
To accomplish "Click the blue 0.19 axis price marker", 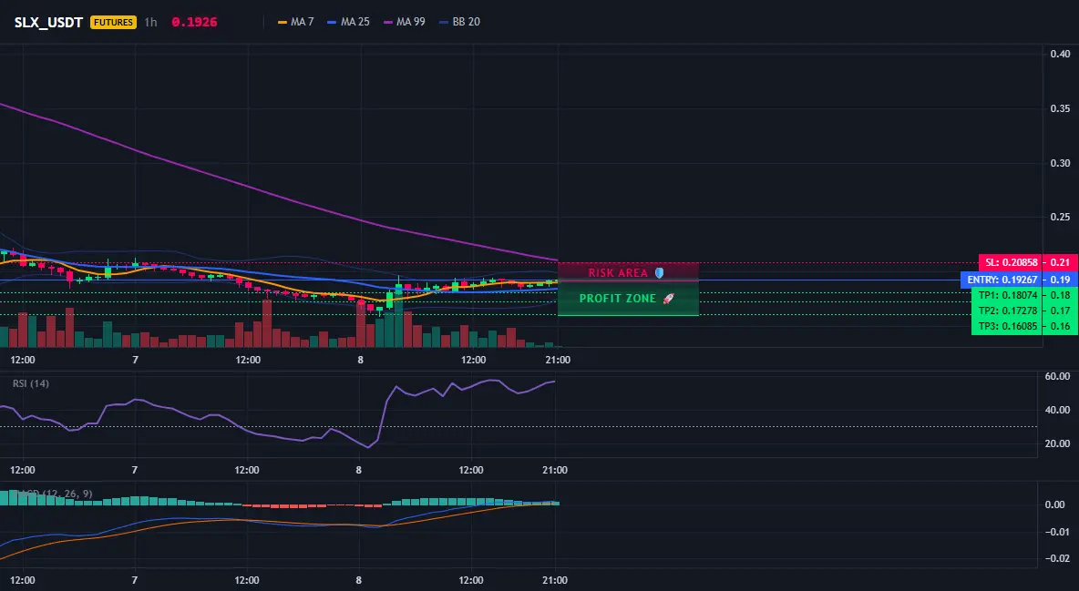I will 1061,280.
